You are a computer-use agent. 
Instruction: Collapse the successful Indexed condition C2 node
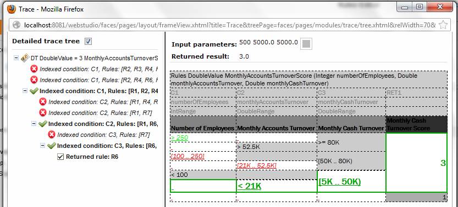click(x=34, y=124)
